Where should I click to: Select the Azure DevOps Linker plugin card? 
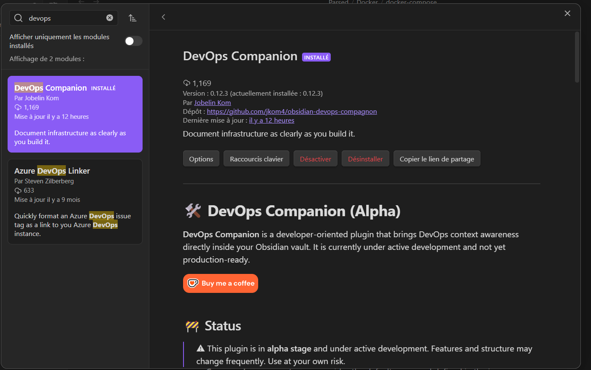(75, 201)
